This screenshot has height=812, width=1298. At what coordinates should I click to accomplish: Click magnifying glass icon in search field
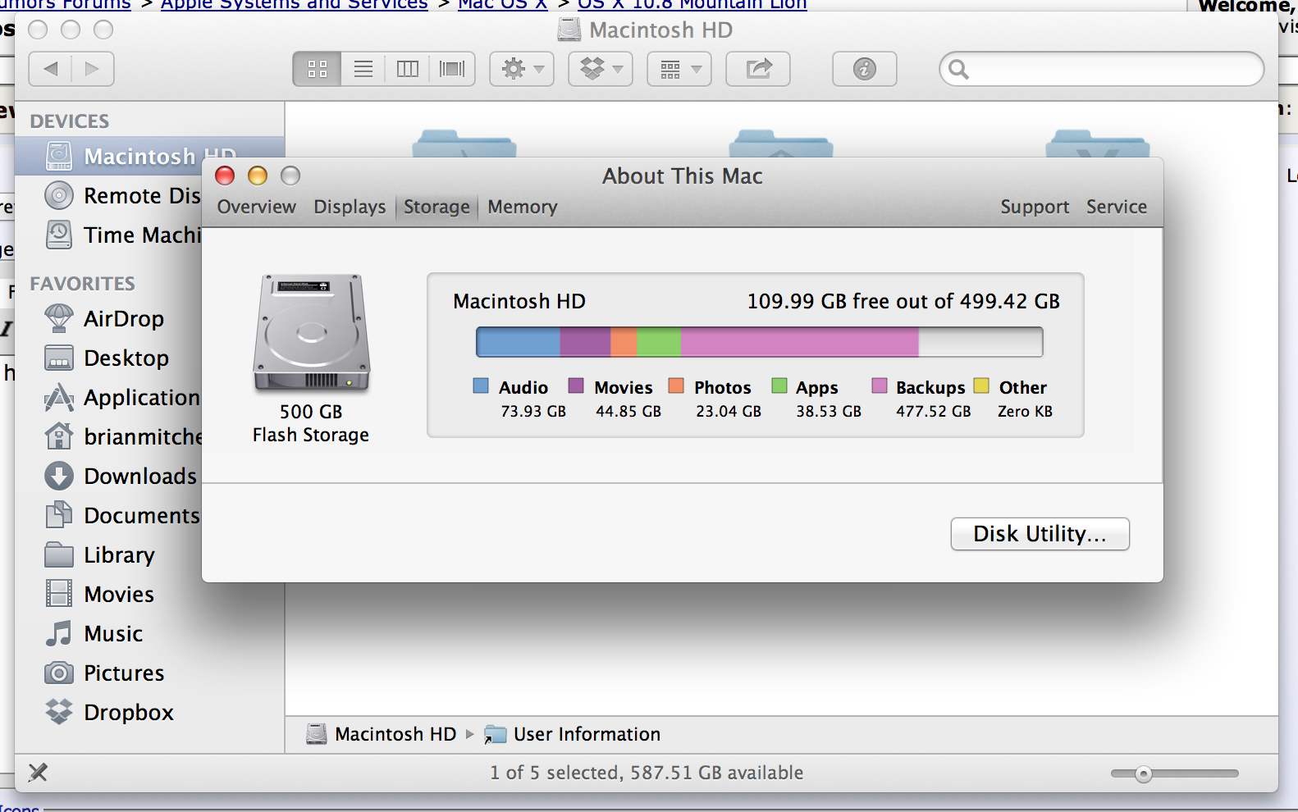tap(958, 69)
